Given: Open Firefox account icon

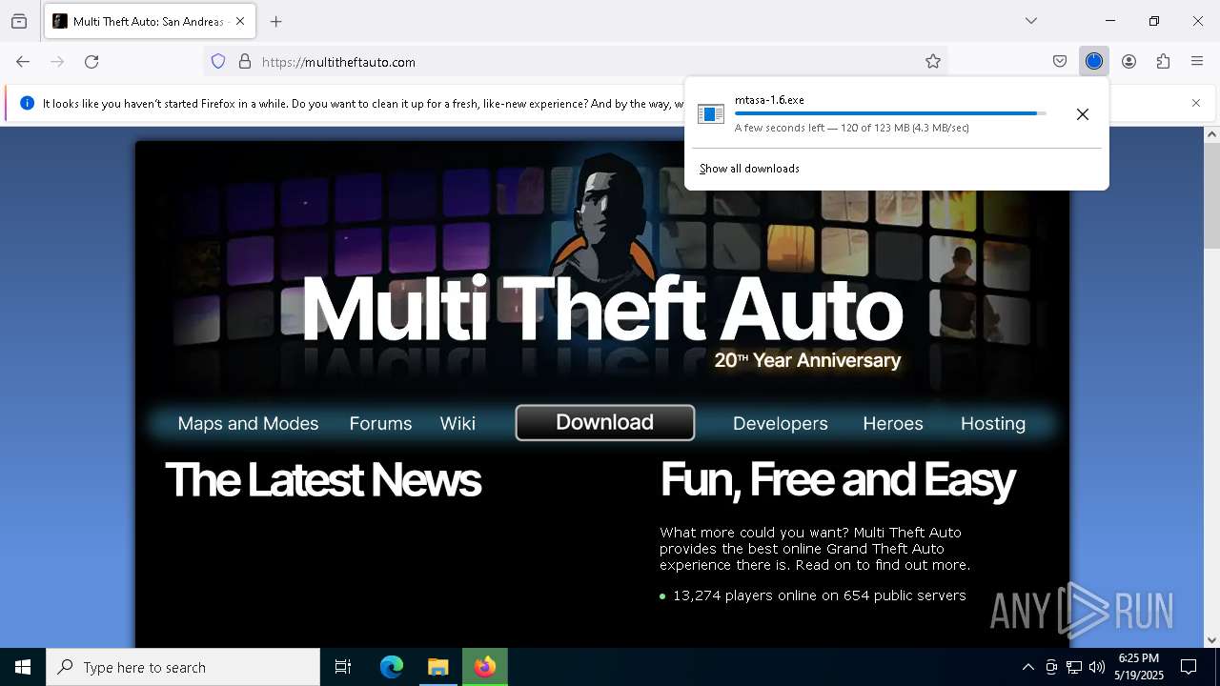Looking at the screenshot, I should [1128, 62].
